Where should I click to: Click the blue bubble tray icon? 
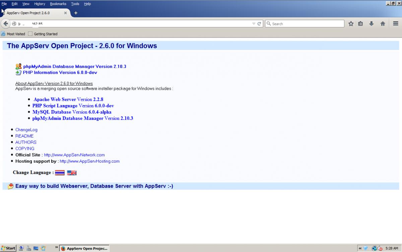point(366,248)
